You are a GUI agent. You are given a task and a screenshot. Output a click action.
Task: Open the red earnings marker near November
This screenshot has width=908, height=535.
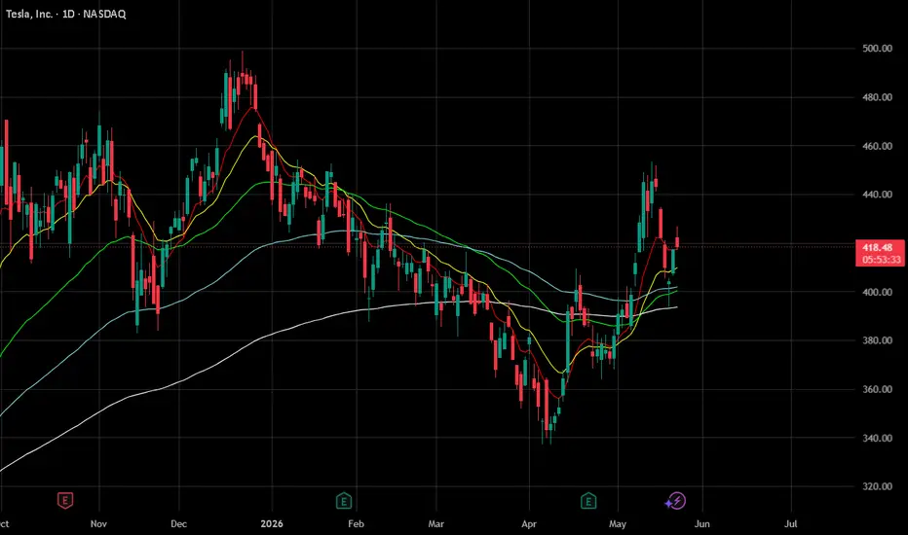[65, 500]
